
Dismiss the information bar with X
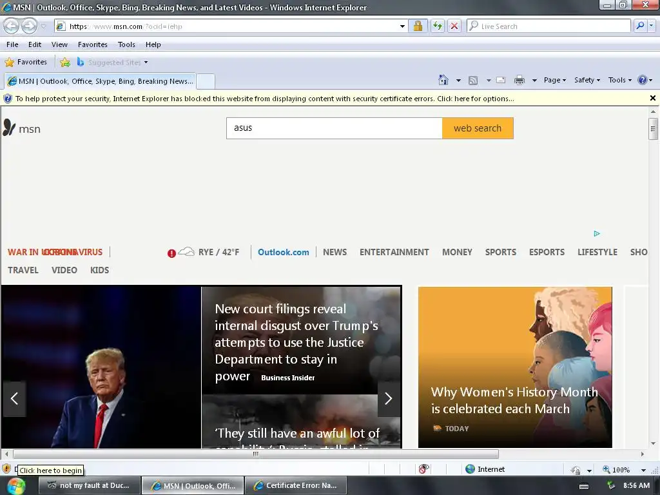(x=653, y=98)
